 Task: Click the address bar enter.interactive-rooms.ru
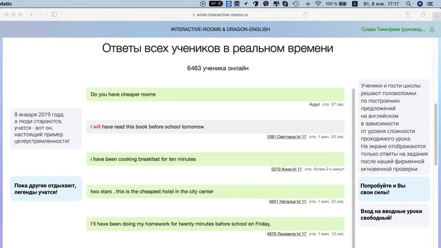pos(220,14)
